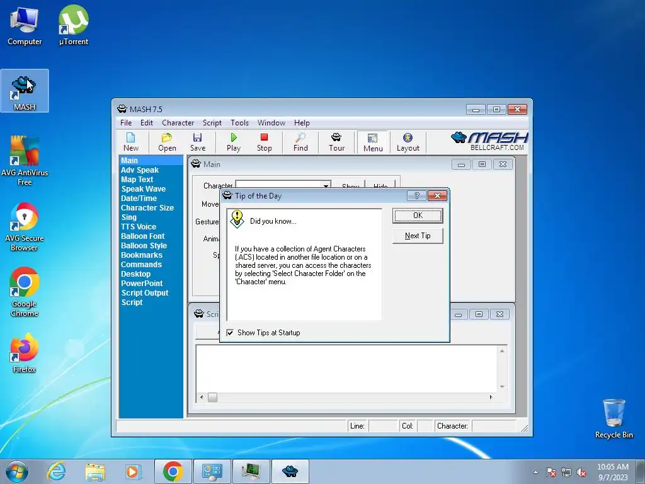Select Speak Wave in the sidebar

point(143,189)
